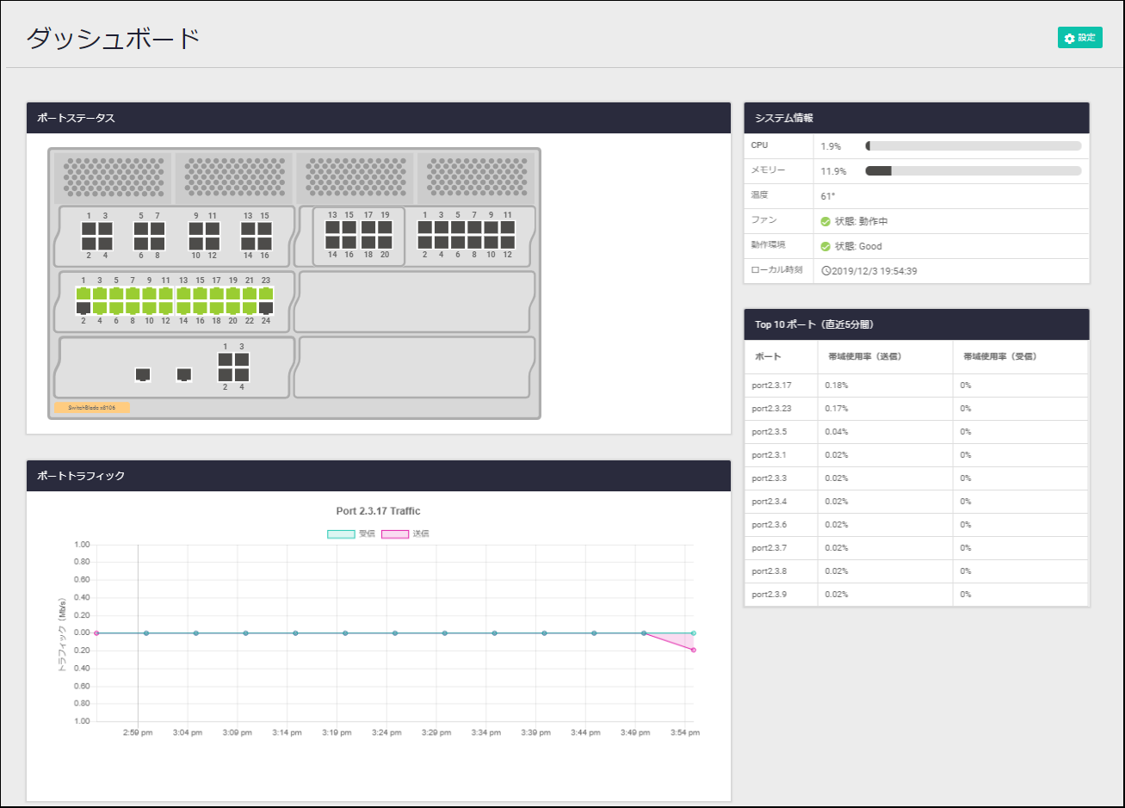Click the CPU usage bar
This screenshot has height=808, width=1125.
tap(973, 146)
